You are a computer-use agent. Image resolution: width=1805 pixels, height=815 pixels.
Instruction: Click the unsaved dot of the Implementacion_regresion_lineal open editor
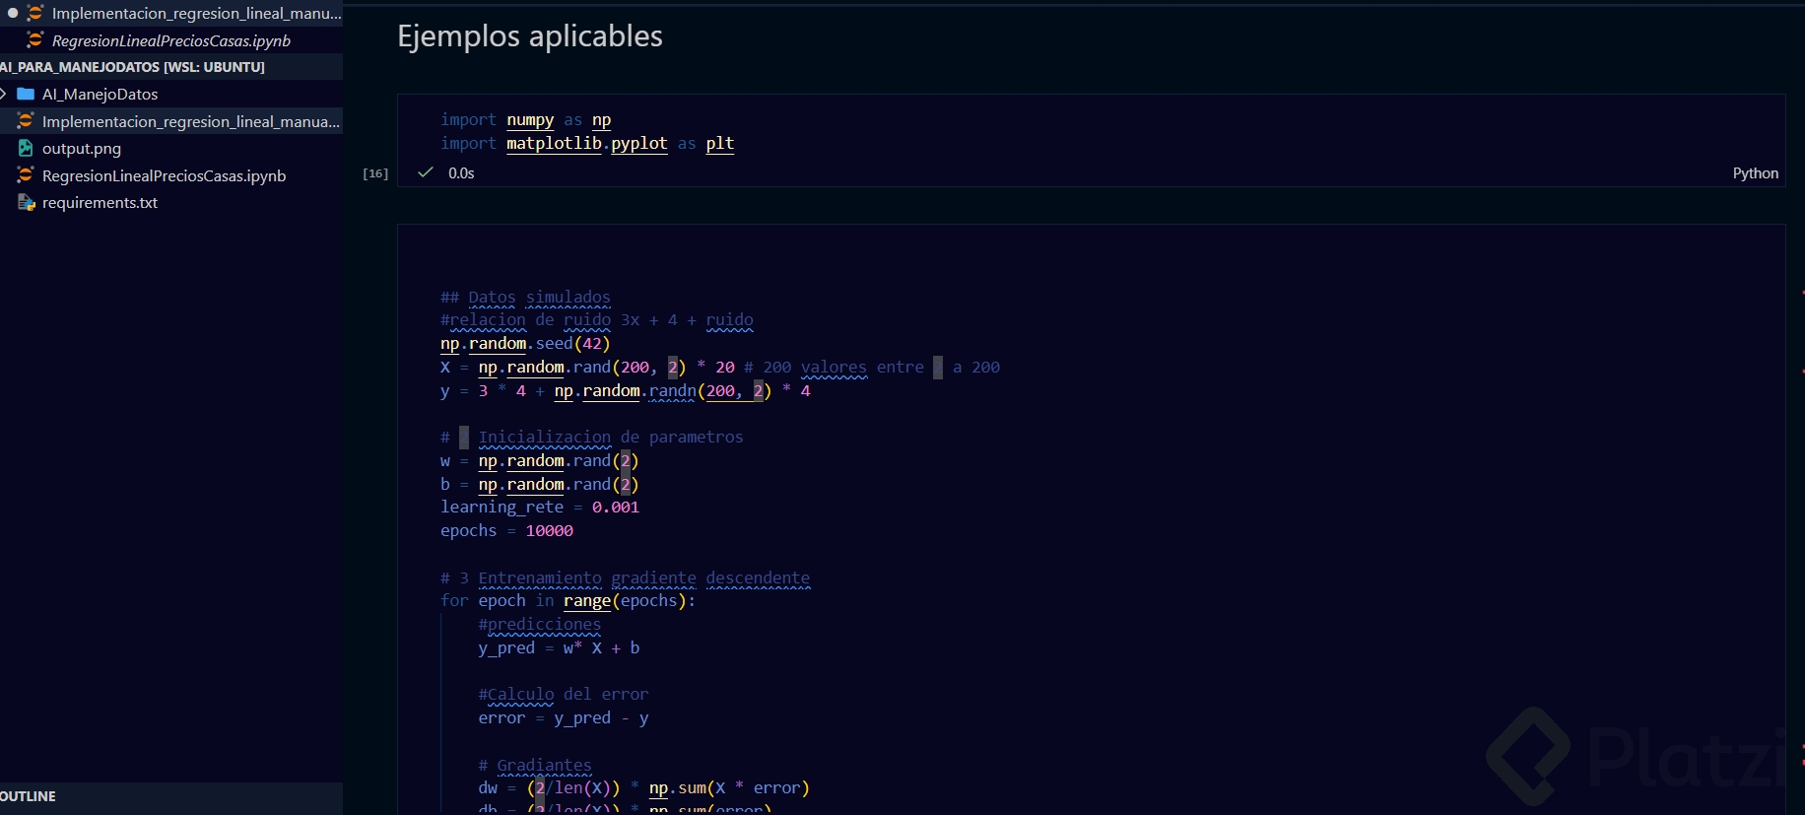[13, 14]
